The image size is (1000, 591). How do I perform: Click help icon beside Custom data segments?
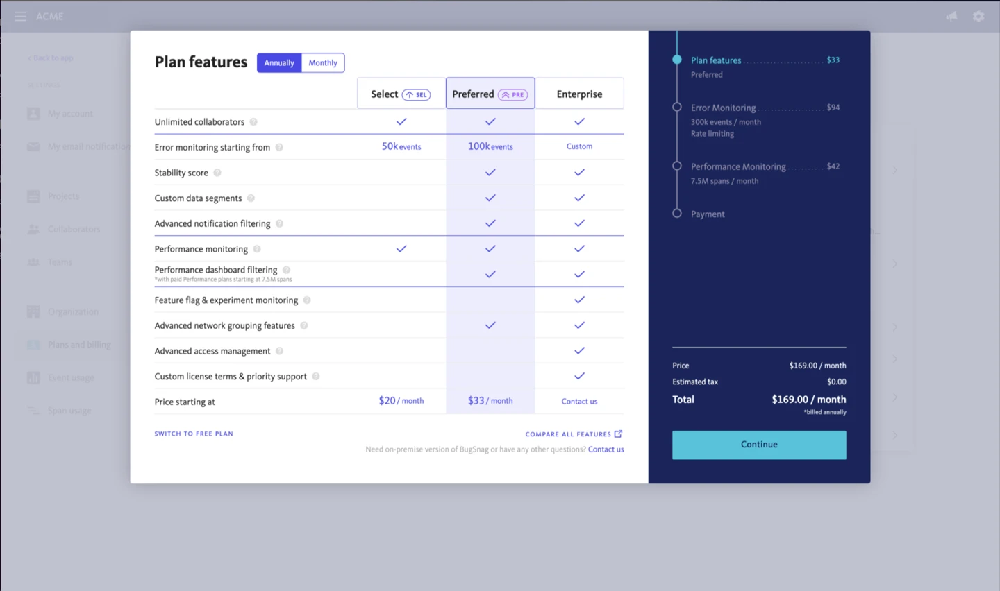pos(251,198)
